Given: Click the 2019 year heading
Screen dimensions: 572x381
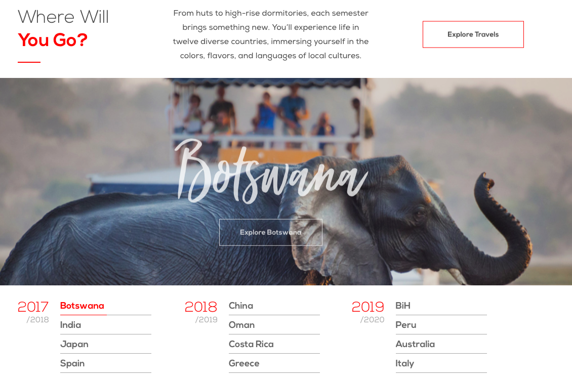Looking at the screenshot, I should pyautogui.click(x=367, y=307).
